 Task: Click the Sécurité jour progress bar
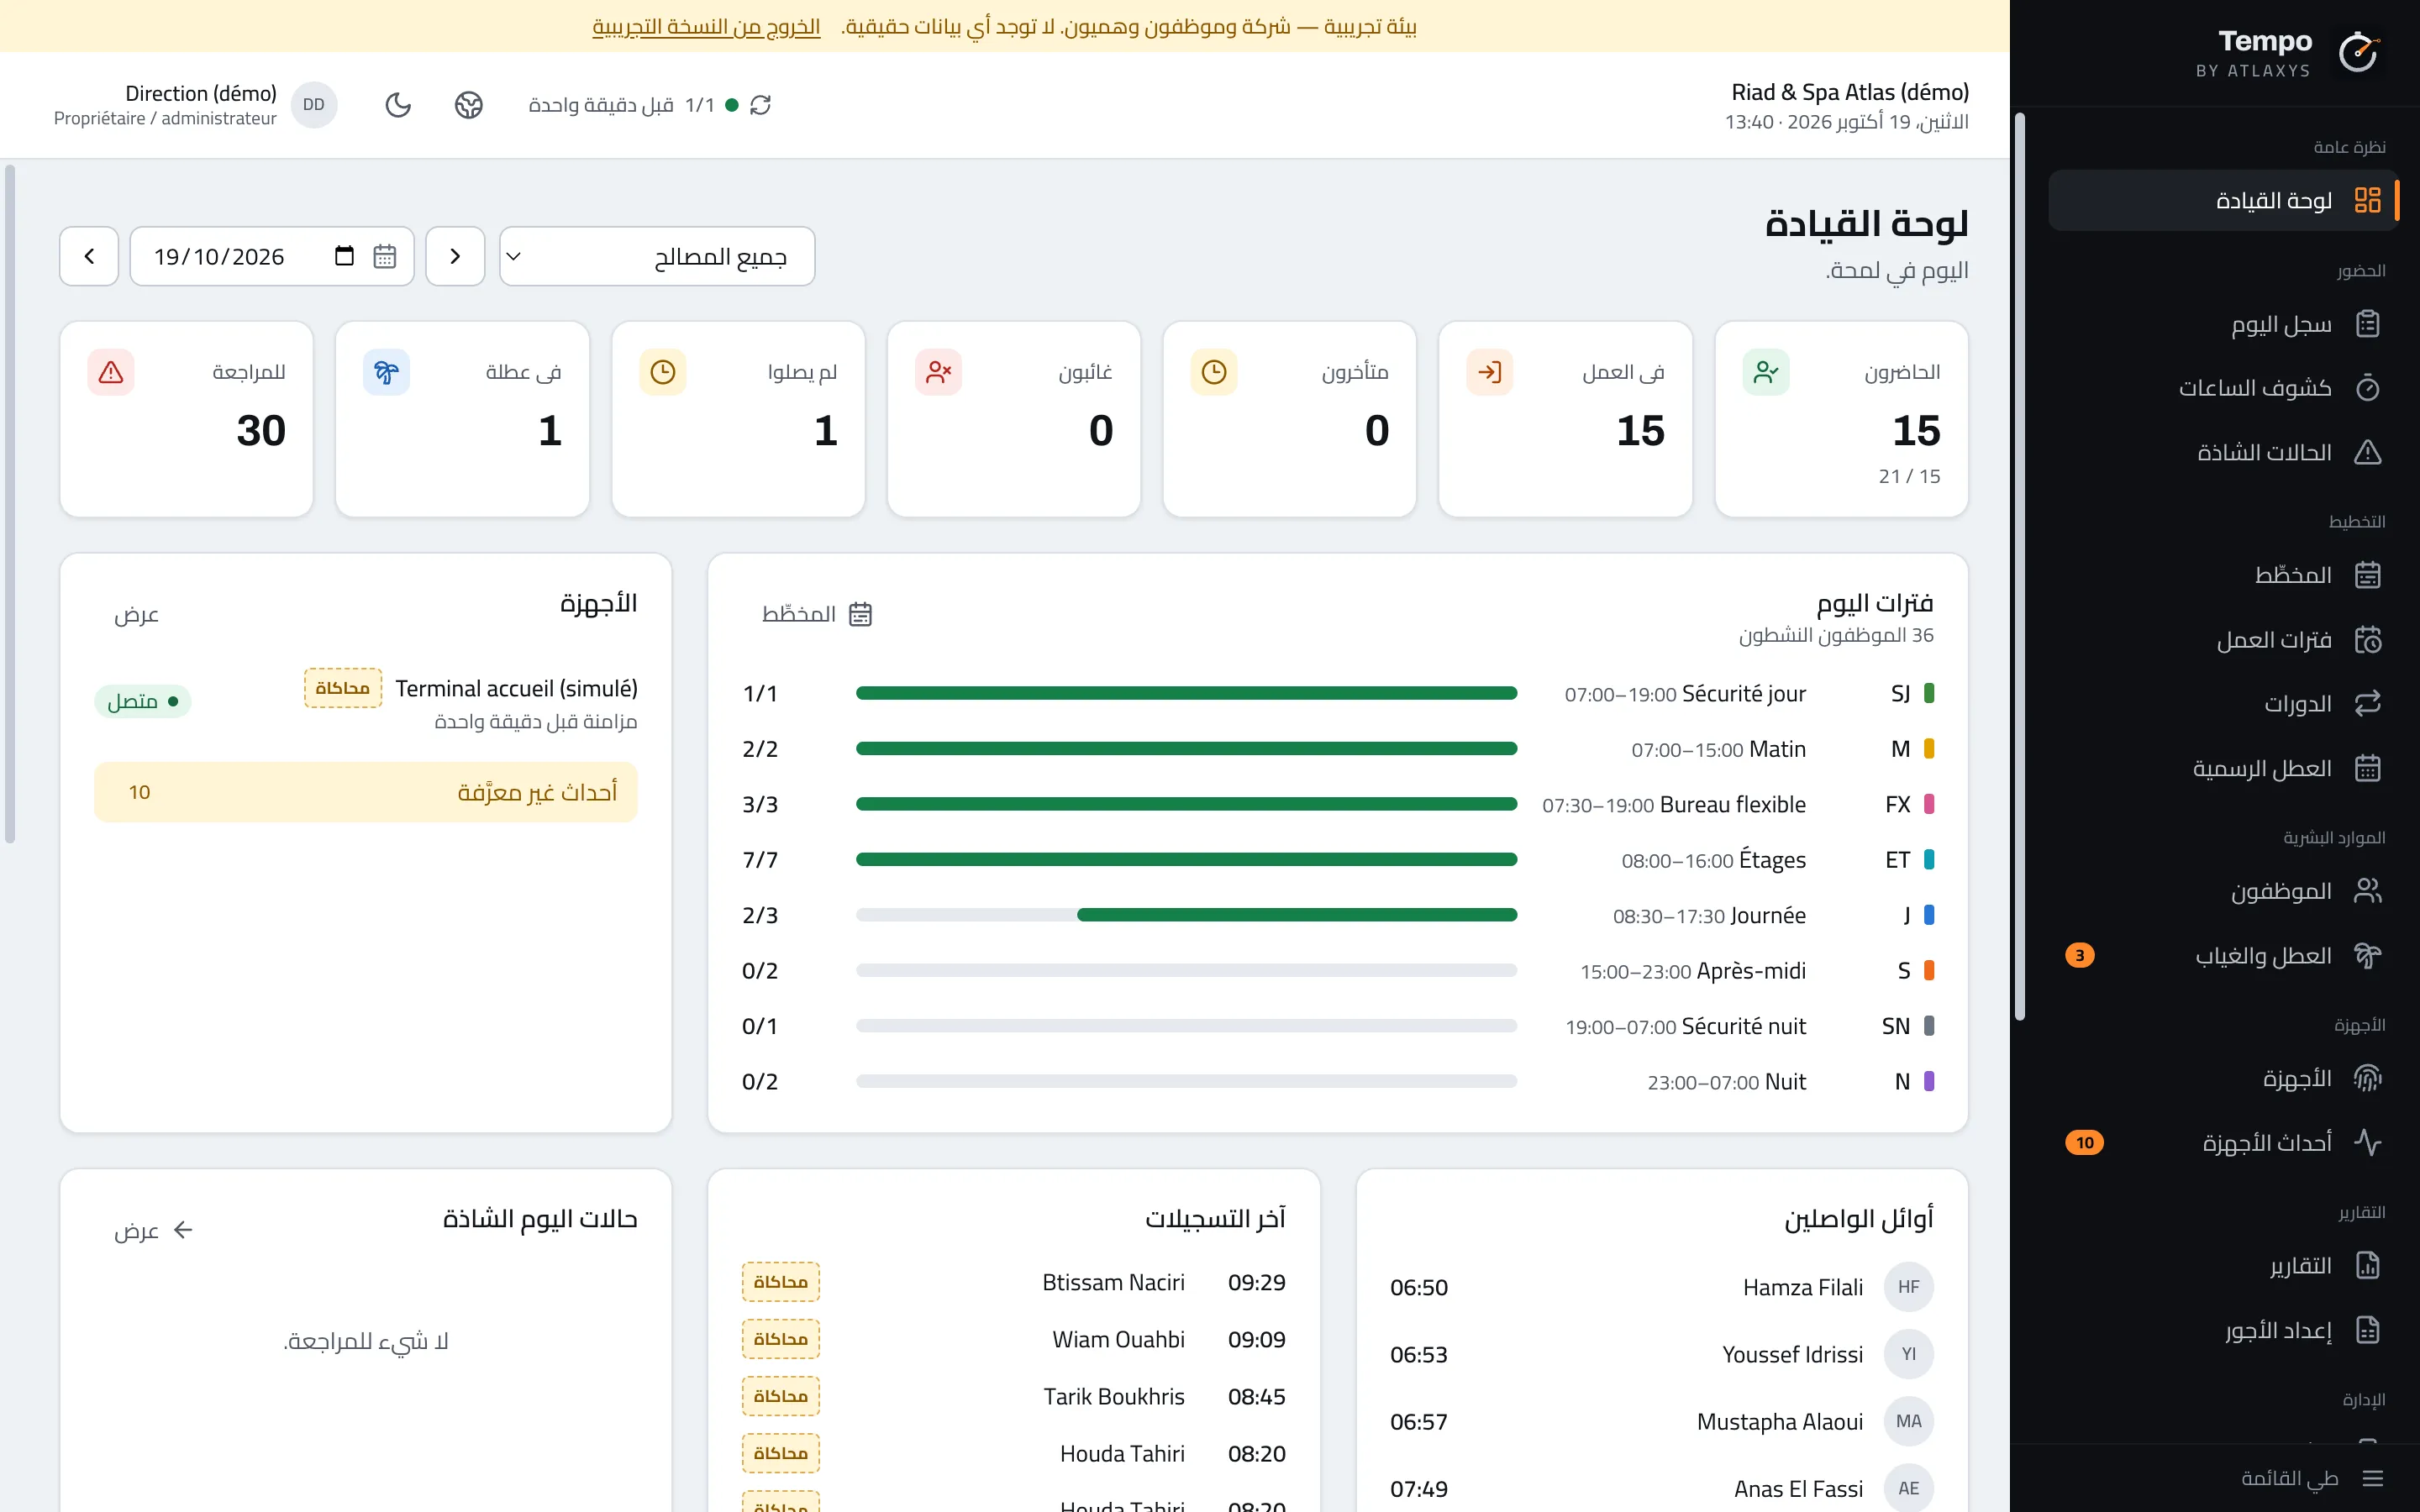point(1186,693)
